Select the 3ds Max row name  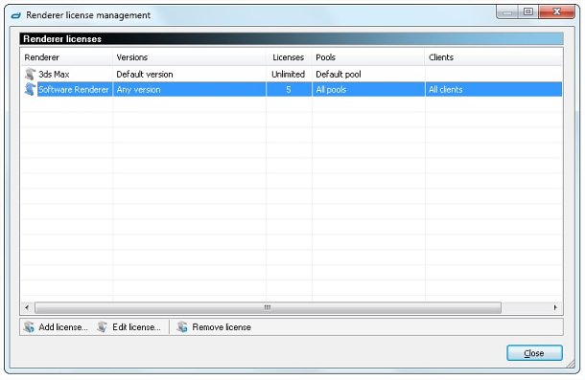point(54,74)
